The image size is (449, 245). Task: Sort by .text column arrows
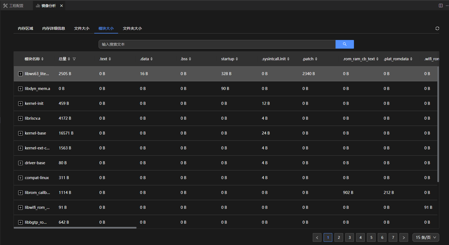coord(110,59)
